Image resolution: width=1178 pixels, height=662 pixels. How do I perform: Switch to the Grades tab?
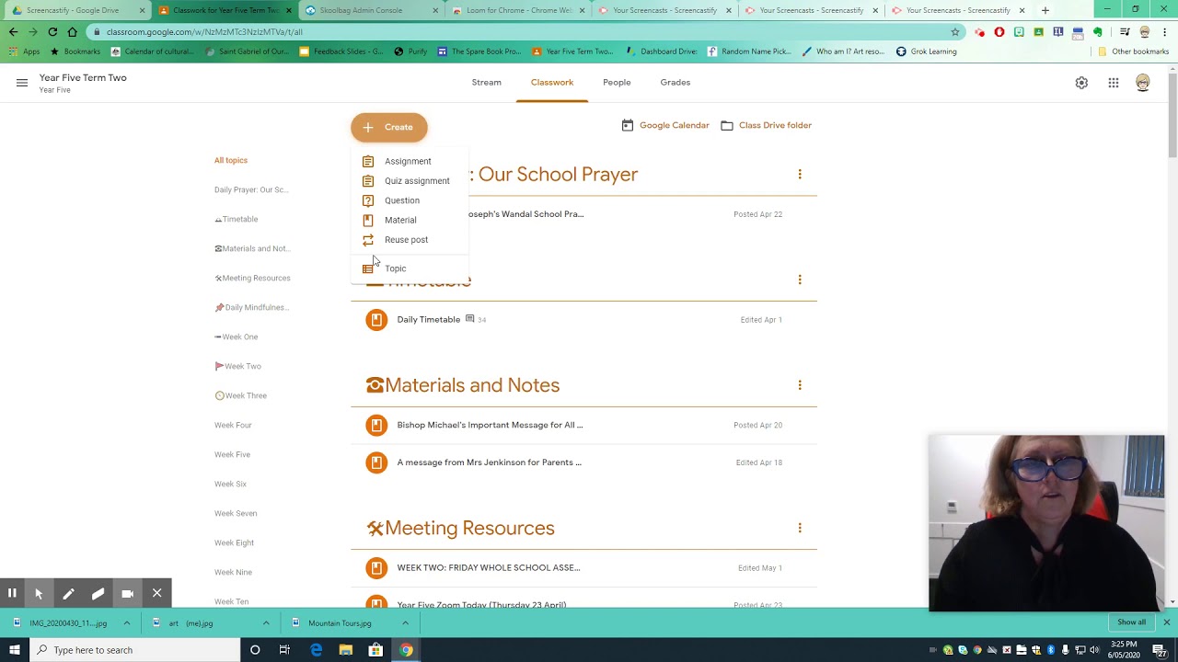pyautogui.click(x=675, y=83)
